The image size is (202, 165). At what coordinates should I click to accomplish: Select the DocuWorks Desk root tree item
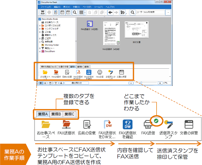point(50,19)
